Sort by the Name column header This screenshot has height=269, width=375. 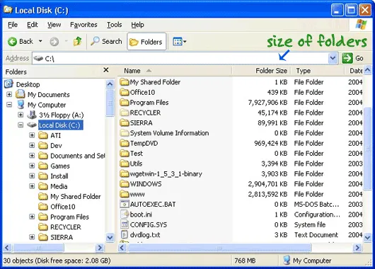click(x=175, y=71)
